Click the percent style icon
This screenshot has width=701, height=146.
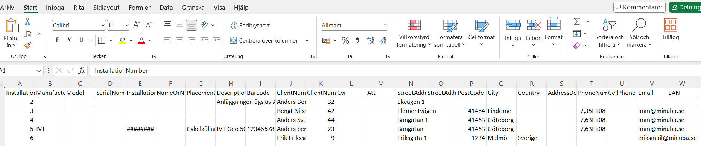[x=345, y=40]
